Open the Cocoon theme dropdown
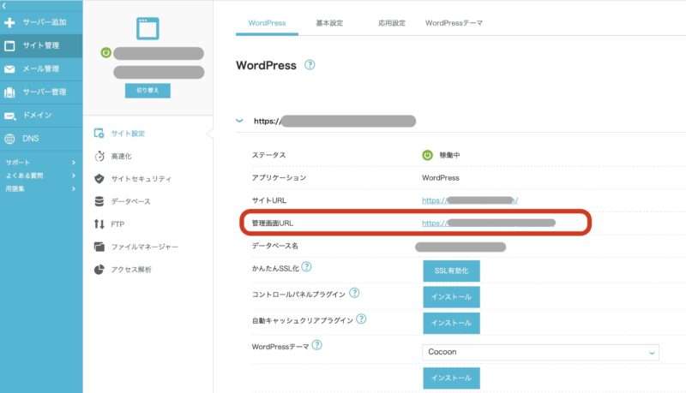686x393 pixels. [x=540, y=353]
